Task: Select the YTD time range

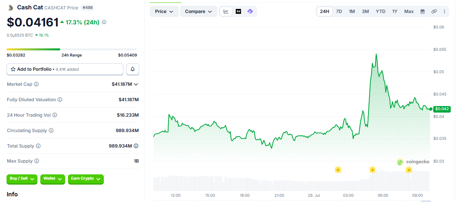Action: pos(380,12)
